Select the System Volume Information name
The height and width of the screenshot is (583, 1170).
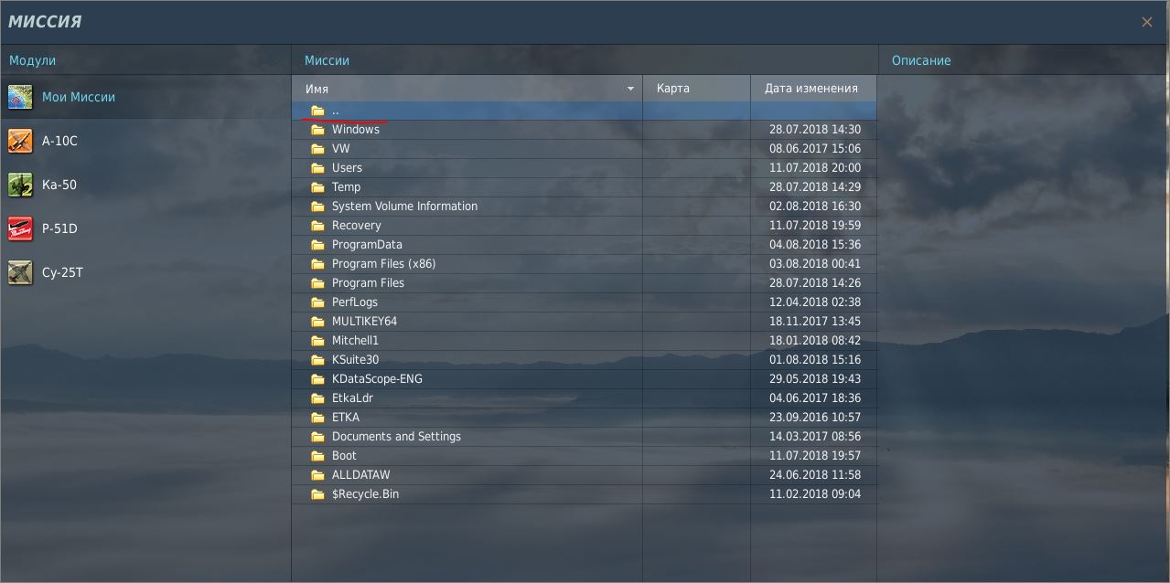pos(404,207)
